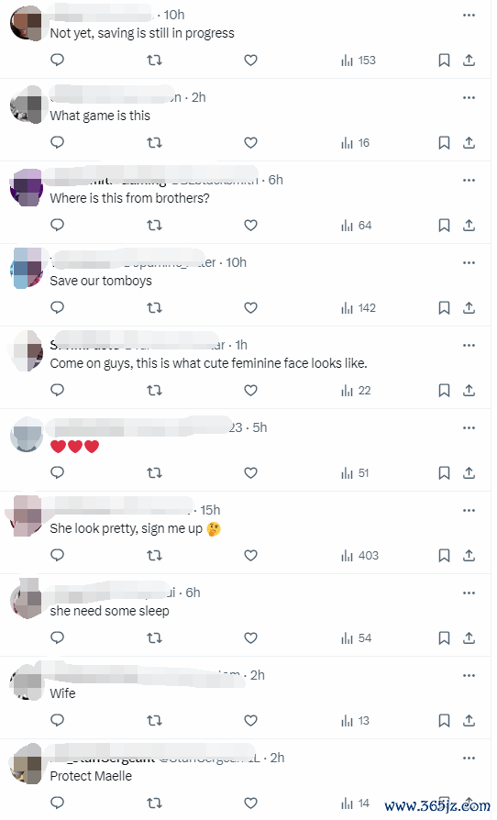Bookmark the "Save our tomboys" tweet
The image size is (497, 820).
[x=444, y=308]
